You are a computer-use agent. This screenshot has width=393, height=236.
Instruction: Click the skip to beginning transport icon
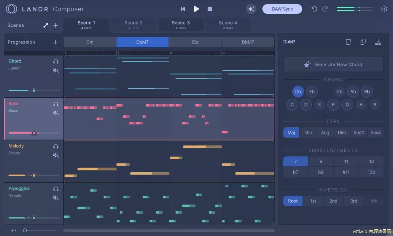point(183,9)
